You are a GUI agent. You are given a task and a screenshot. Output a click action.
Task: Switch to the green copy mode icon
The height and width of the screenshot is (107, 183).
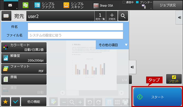point(25,5)
